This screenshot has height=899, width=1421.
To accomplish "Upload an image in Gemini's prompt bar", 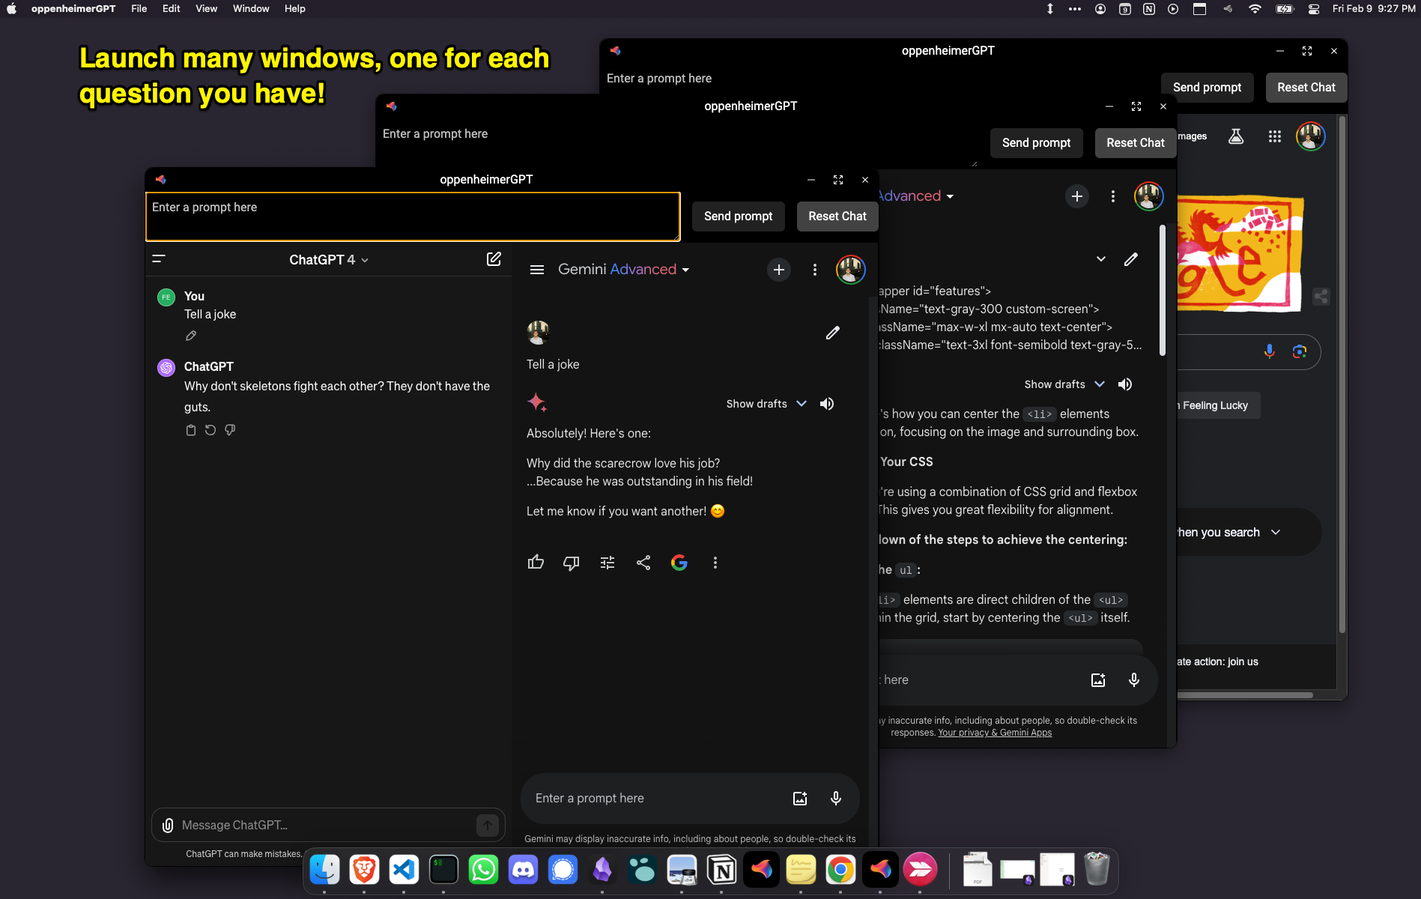I will pos(800,798).
